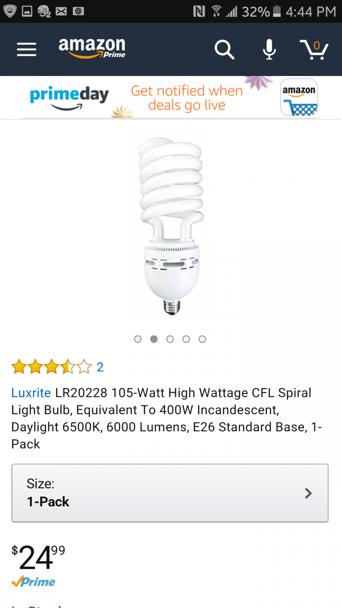
Task: Open the Size 1-Pack selector
Action: (x=170, y=493)
